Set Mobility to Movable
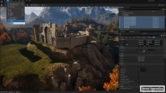This screenshot has width=166, height=93. [x=149, y=46]
